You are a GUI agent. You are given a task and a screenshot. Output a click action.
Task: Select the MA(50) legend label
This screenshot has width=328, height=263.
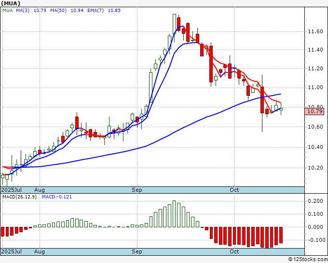pos(58,11)
